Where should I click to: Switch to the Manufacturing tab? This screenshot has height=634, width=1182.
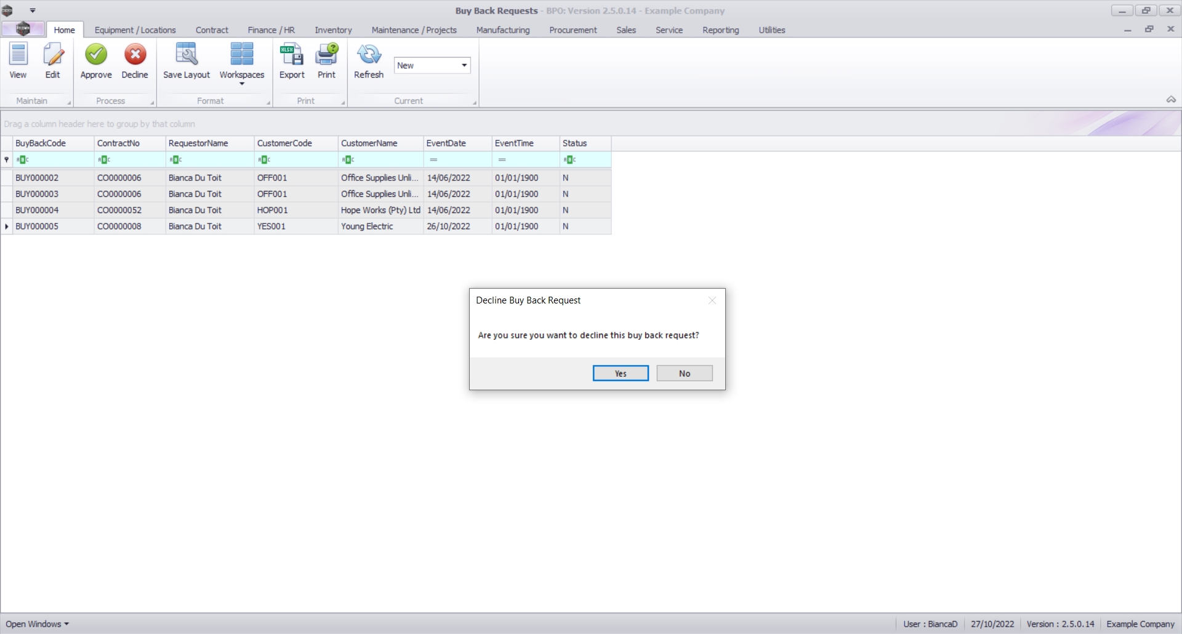point(502,30)
